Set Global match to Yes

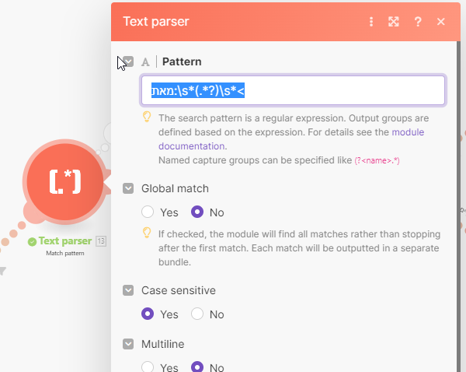(x=148, y=212)
